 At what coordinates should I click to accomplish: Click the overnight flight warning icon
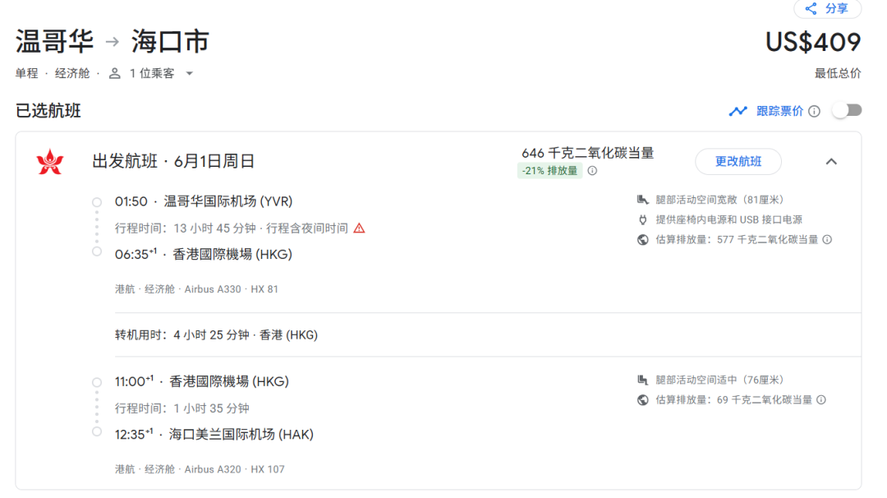[359, 228]
